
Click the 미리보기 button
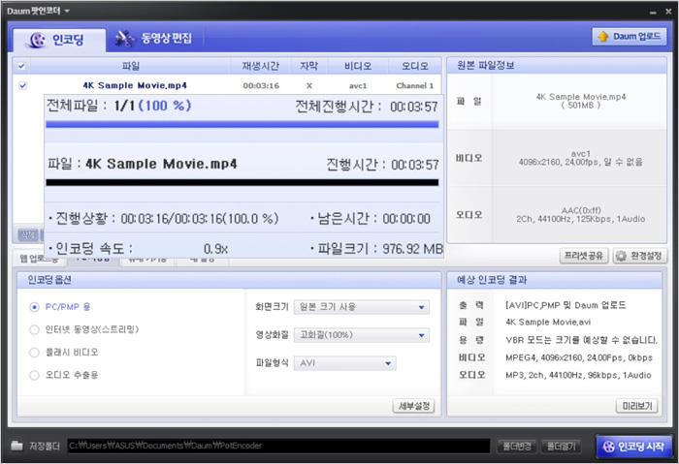pos(637,406)
